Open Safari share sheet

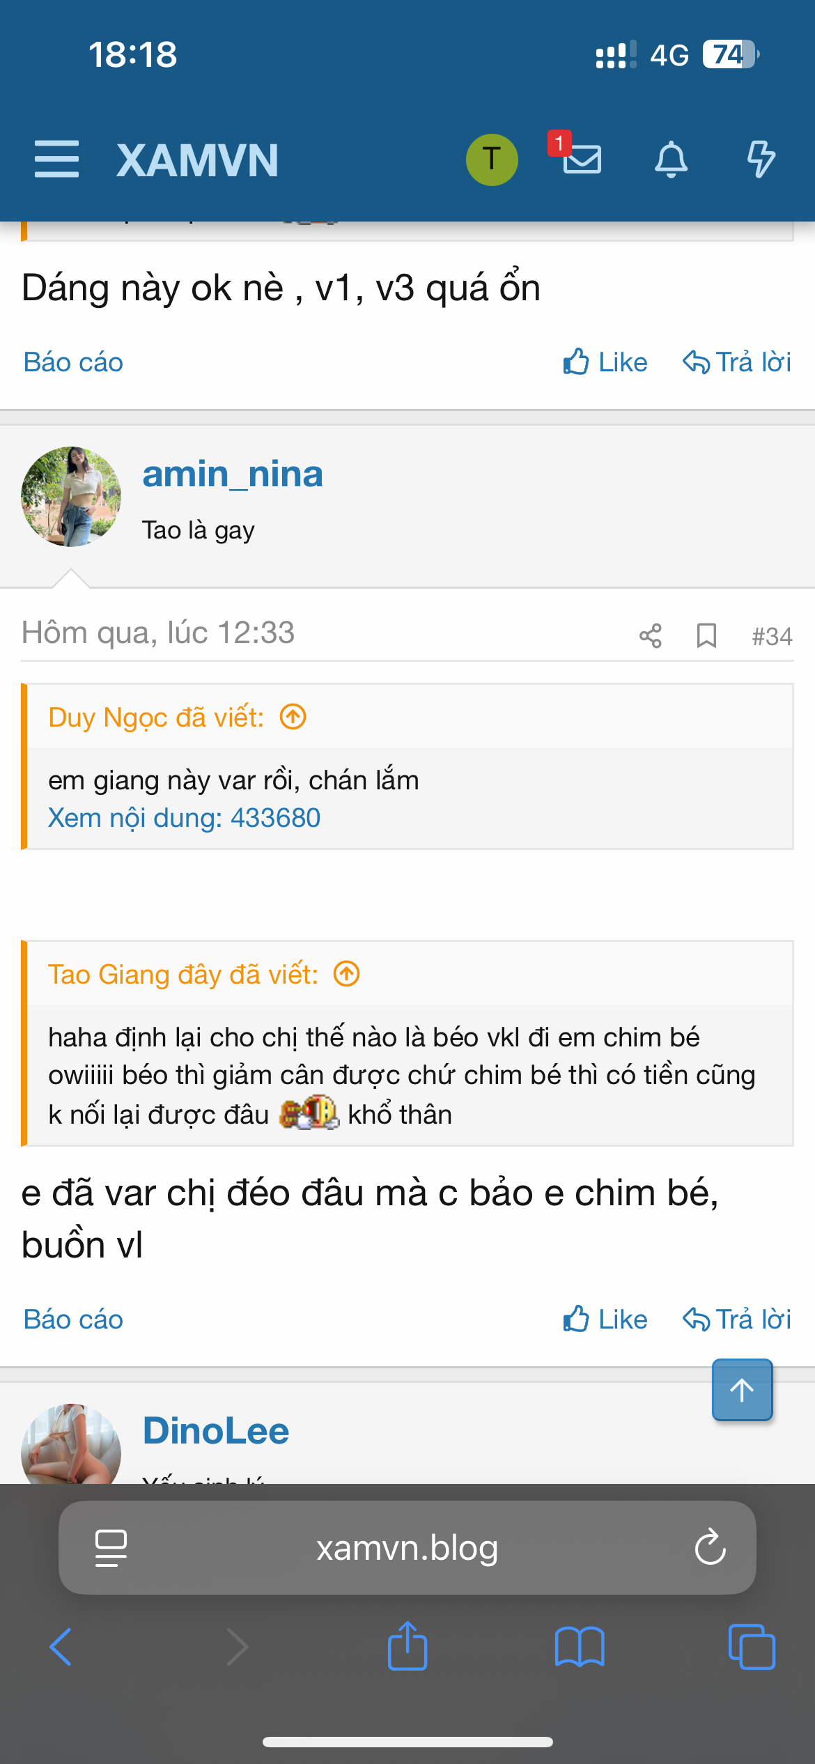[x=407, y=1647]
